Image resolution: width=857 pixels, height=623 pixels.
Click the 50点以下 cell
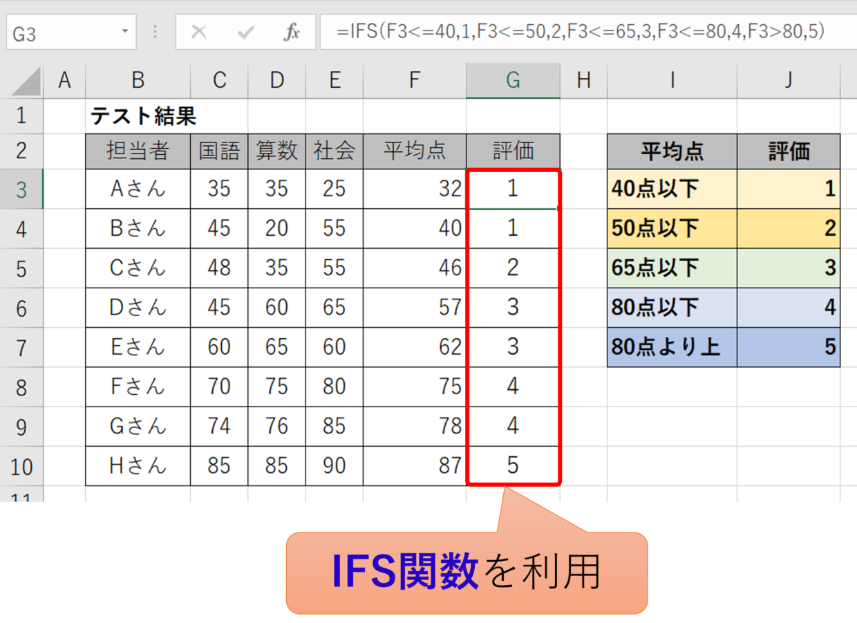coord(672,228)
